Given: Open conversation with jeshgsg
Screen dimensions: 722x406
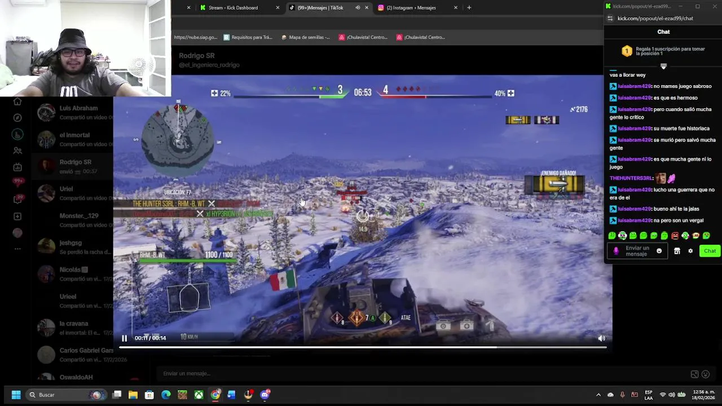Looking at the screenshot, I should 72,247.
